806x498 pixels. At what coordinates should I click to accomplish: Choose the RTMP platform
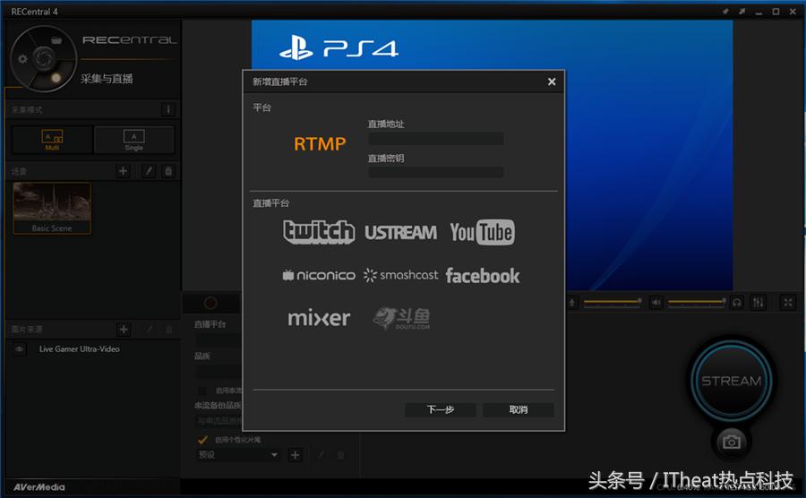320,144
